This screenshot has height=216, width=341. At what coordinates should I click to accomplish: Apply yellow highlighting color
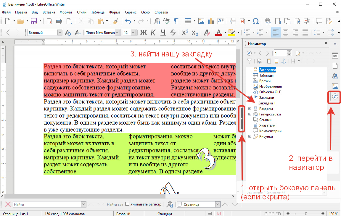231,33
